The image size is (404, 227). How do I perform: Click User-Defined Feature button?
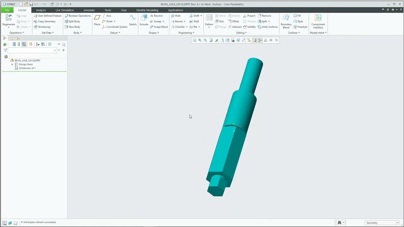pyautogui.click(x=48, y=16)
